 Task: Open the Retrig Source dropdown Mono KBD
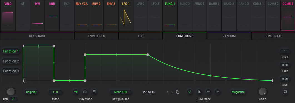coord(121,92)
